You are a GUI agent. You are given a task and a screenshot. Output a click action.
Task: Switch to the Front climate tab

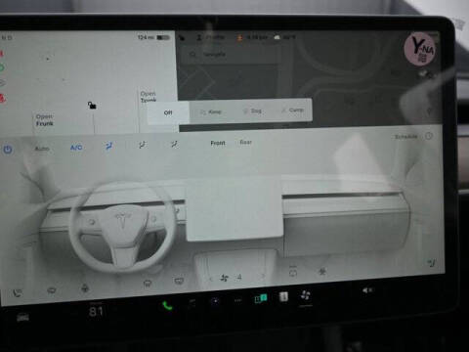218,143
